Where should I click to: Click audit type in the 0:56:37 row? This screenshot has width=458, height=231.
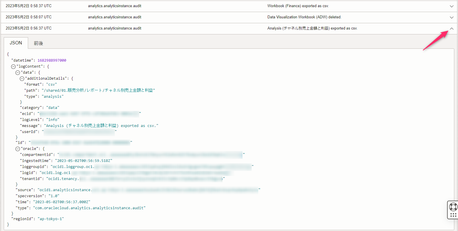coord(114,28)
